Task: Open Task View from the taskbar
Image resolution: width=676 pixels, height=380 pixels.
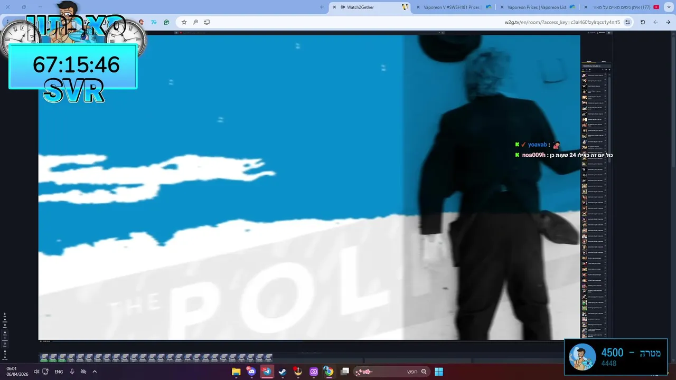Action: tap(345, 372)
